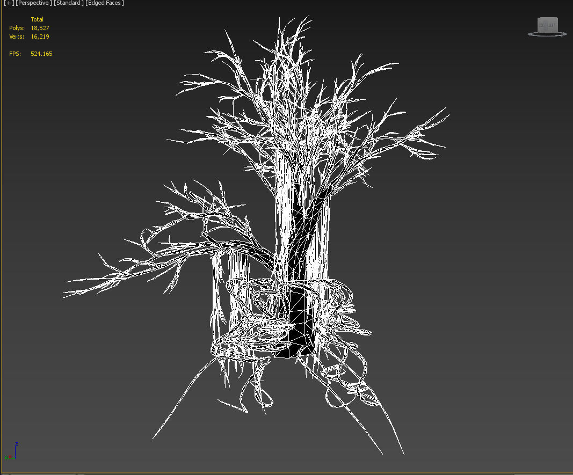Click the ViewCube compass ring
573x475 pixels.
(547, 34)
